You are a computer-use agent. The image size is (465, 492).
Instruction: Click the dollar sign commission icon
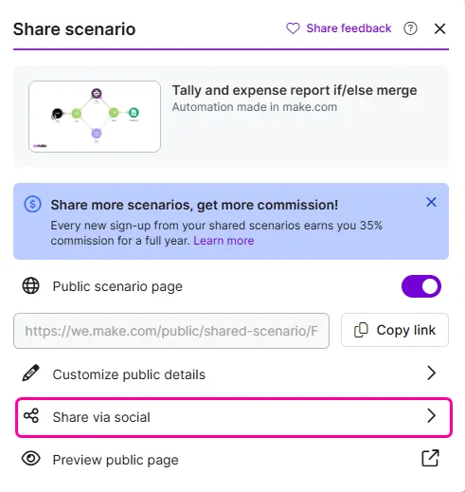[32, 204]
